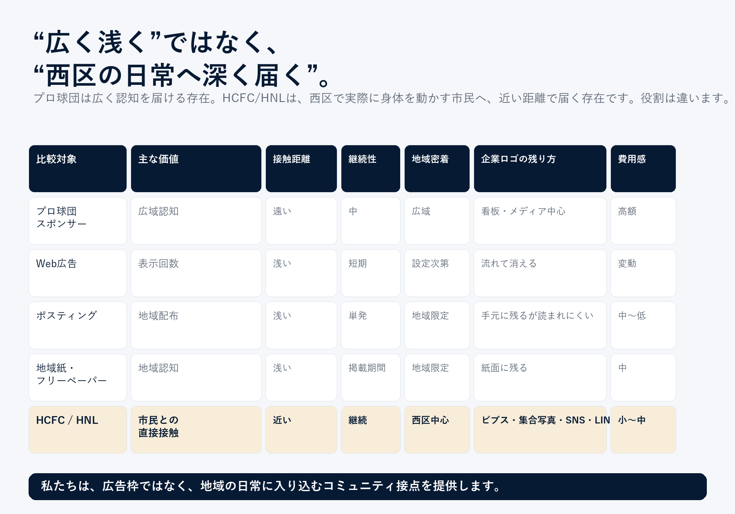
Task: Select the 広域認知 cell
Action: [196, 221]
